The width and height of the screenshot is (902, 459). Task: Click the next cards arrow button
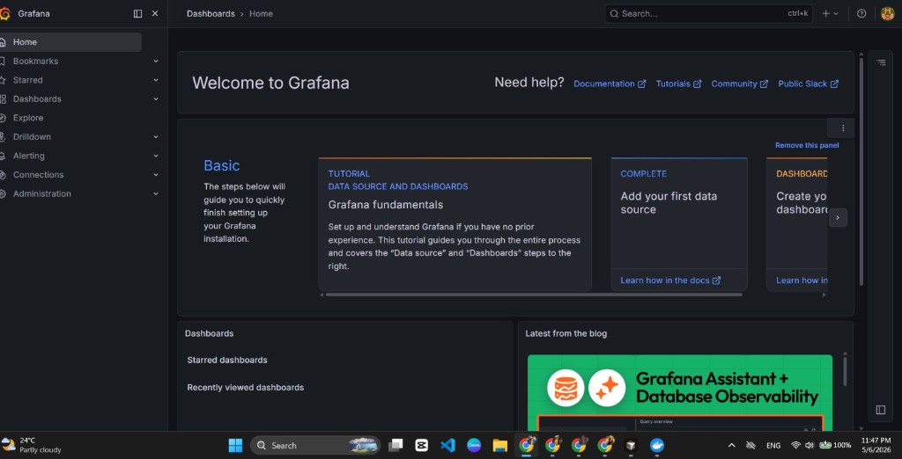pos(838,218)
